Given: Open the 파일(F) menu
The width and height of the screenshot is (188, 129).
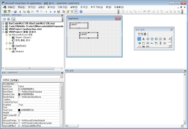Looking at the screenshot, I should [x=11, y=7].
